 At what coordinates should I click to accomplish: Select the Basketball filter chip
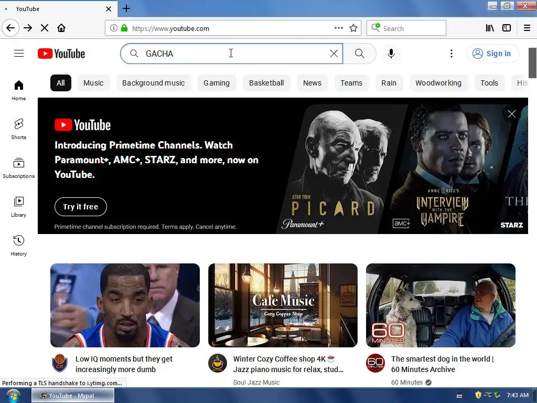(x=266, y=83)
